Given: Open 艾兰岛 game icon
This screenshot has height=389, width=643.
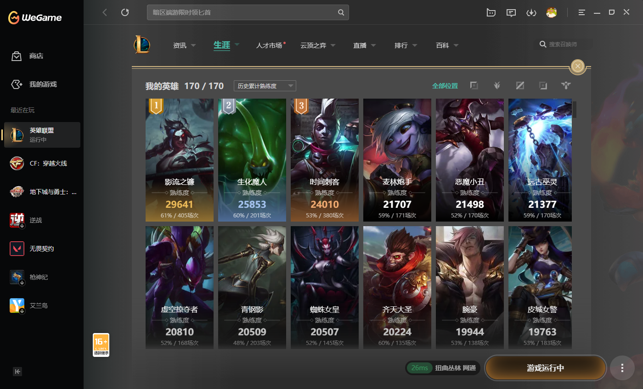Looking at the screenshot, I should [x=17, y=306].
